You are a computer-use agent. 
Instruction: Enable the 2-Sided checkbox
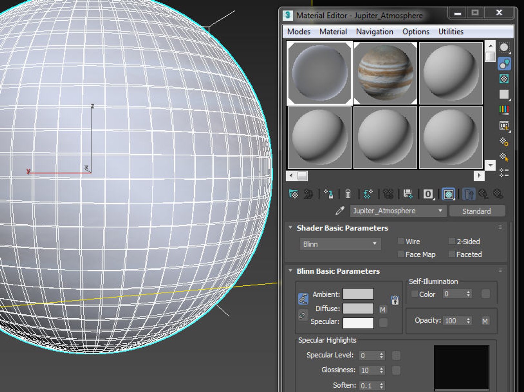pos(452,241)
